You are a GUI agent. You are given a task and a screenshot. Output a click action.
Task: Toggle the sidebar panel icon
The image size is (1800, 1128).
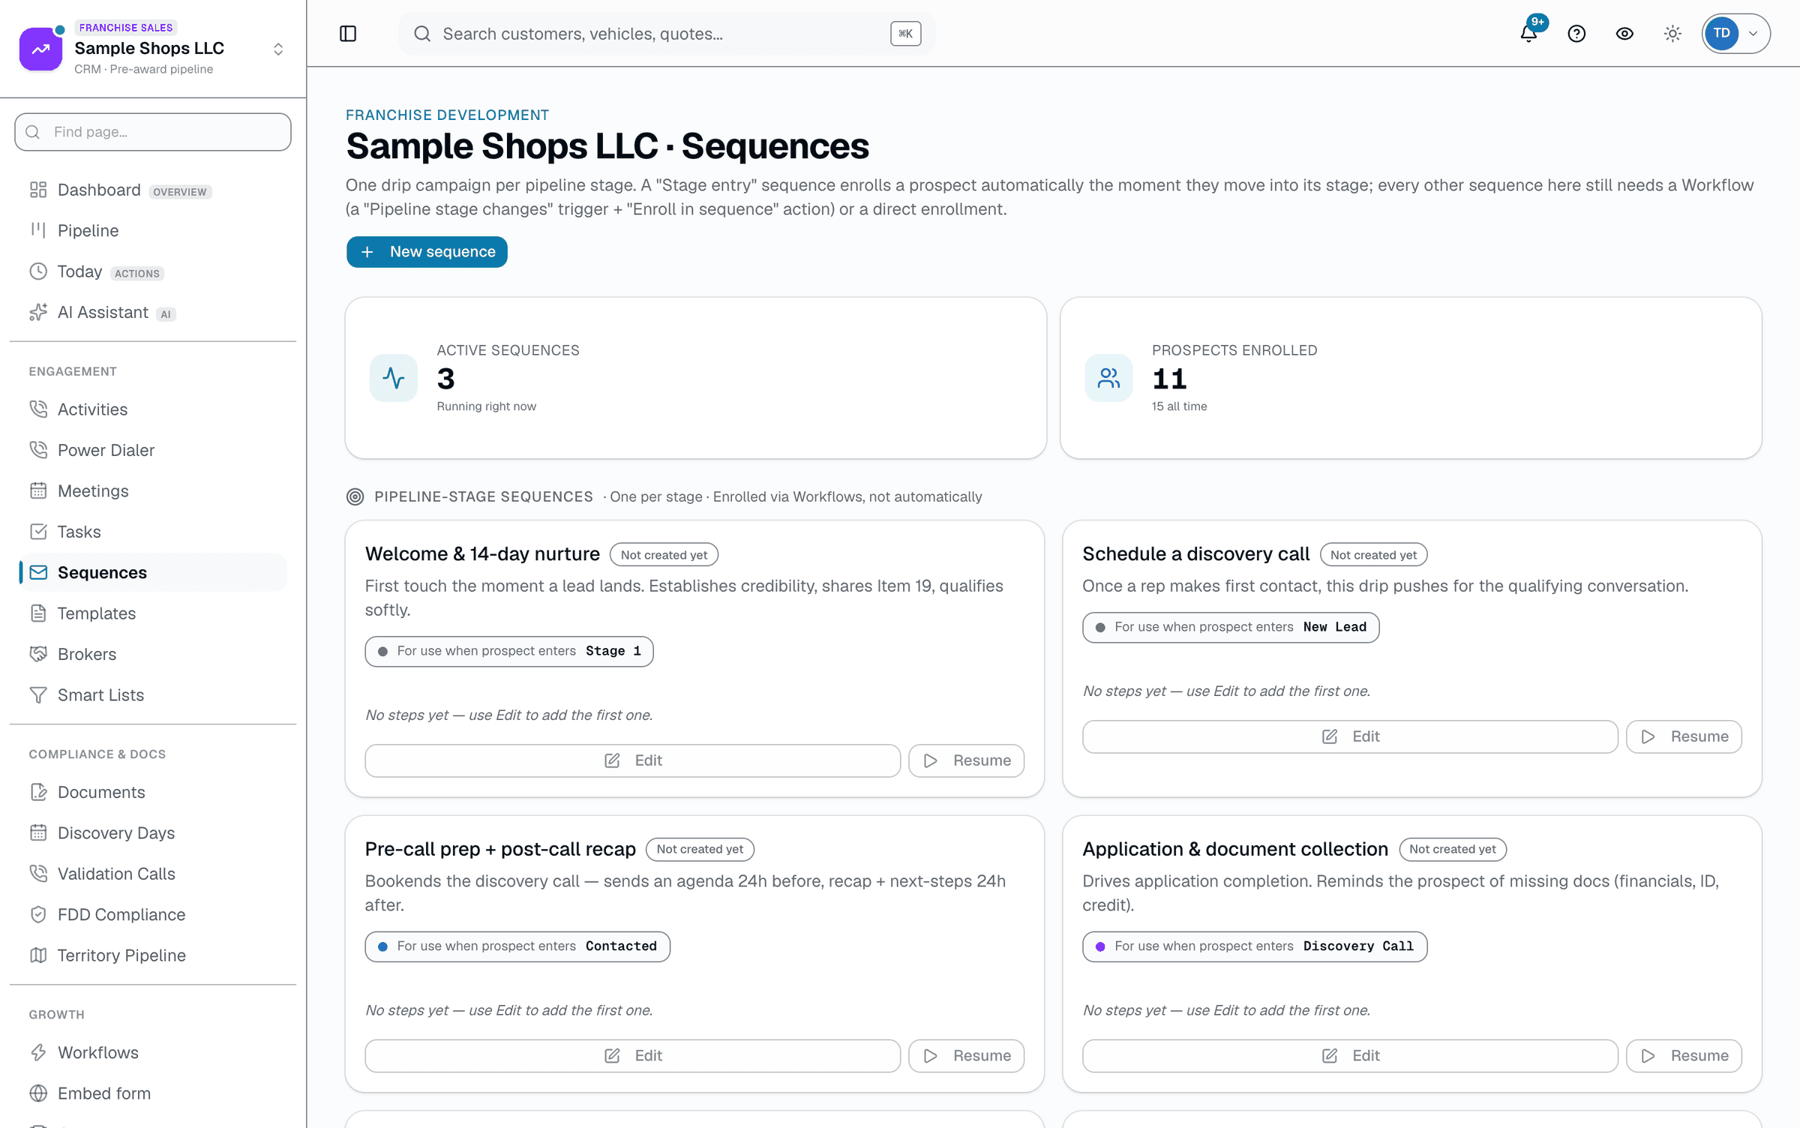click(348, 34)
